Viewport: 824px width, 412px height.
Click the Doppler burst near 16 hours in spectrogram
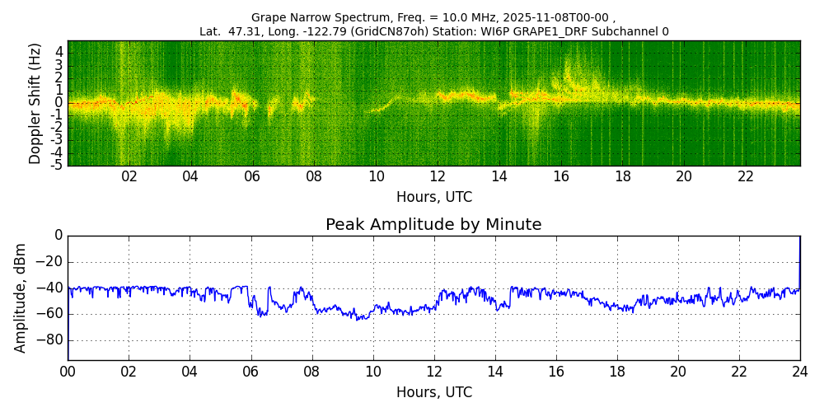(568, 74)
